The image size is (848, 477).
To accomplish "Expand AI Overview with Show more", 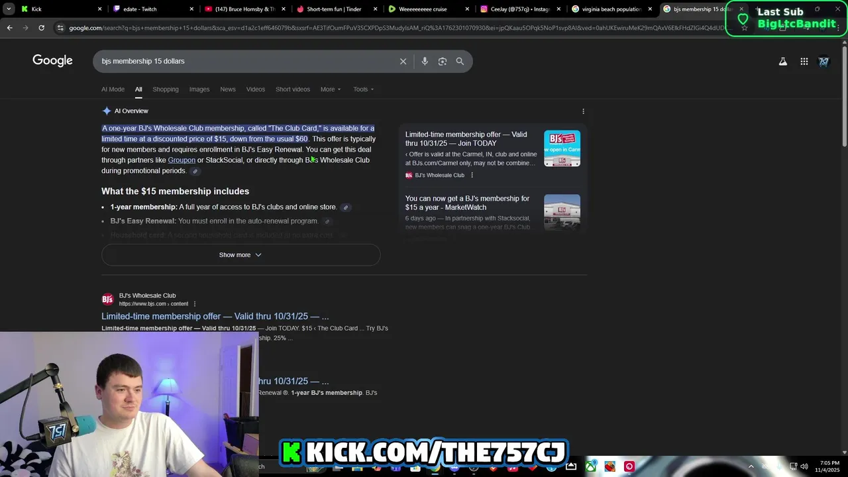I will (x=240, y=255).
